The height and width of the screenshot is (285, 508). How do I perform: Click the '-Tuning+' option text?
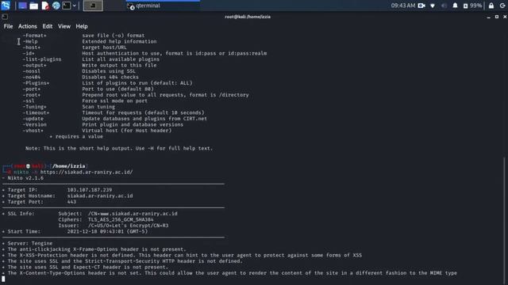click(34, 107)
